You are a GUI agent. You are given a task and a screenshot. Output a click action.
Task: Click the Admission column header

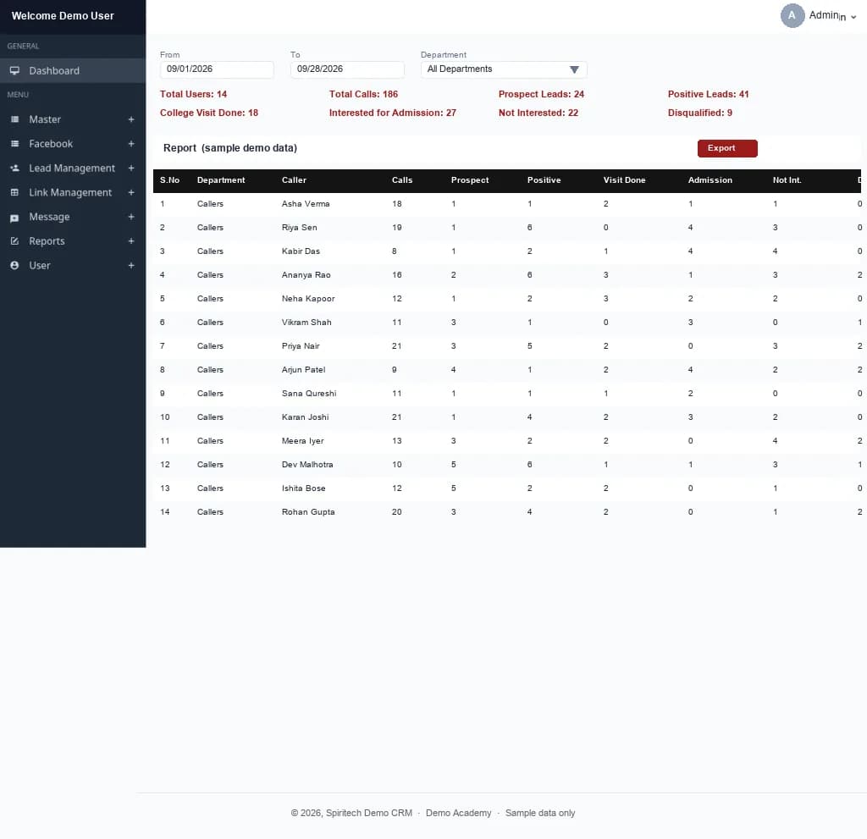pyautogui.click(x=710, y=180)
